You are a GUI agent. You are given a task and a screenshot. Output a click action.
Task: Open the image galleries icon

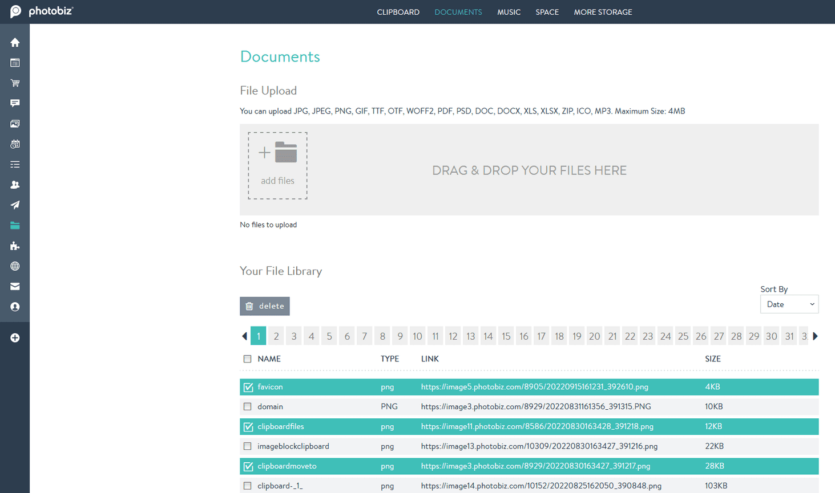click(14, 124)
